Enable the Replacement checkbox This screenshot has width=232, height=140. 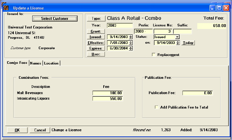tap(154, 55)
